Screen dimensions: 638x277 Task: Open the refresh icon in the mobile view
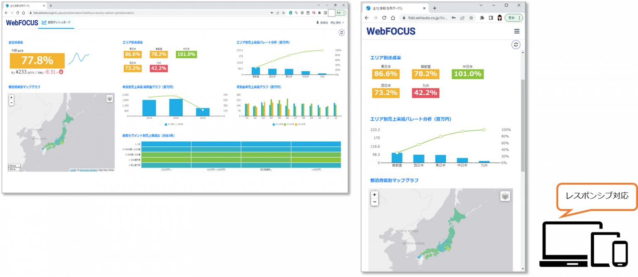click(516, 44)
